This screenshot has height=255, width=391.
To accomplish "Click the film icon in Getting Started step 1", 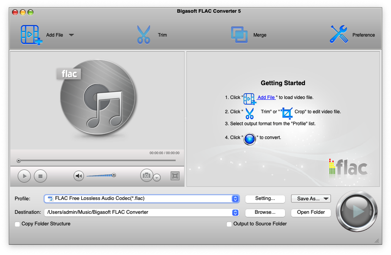I will [x=250, y=99].
